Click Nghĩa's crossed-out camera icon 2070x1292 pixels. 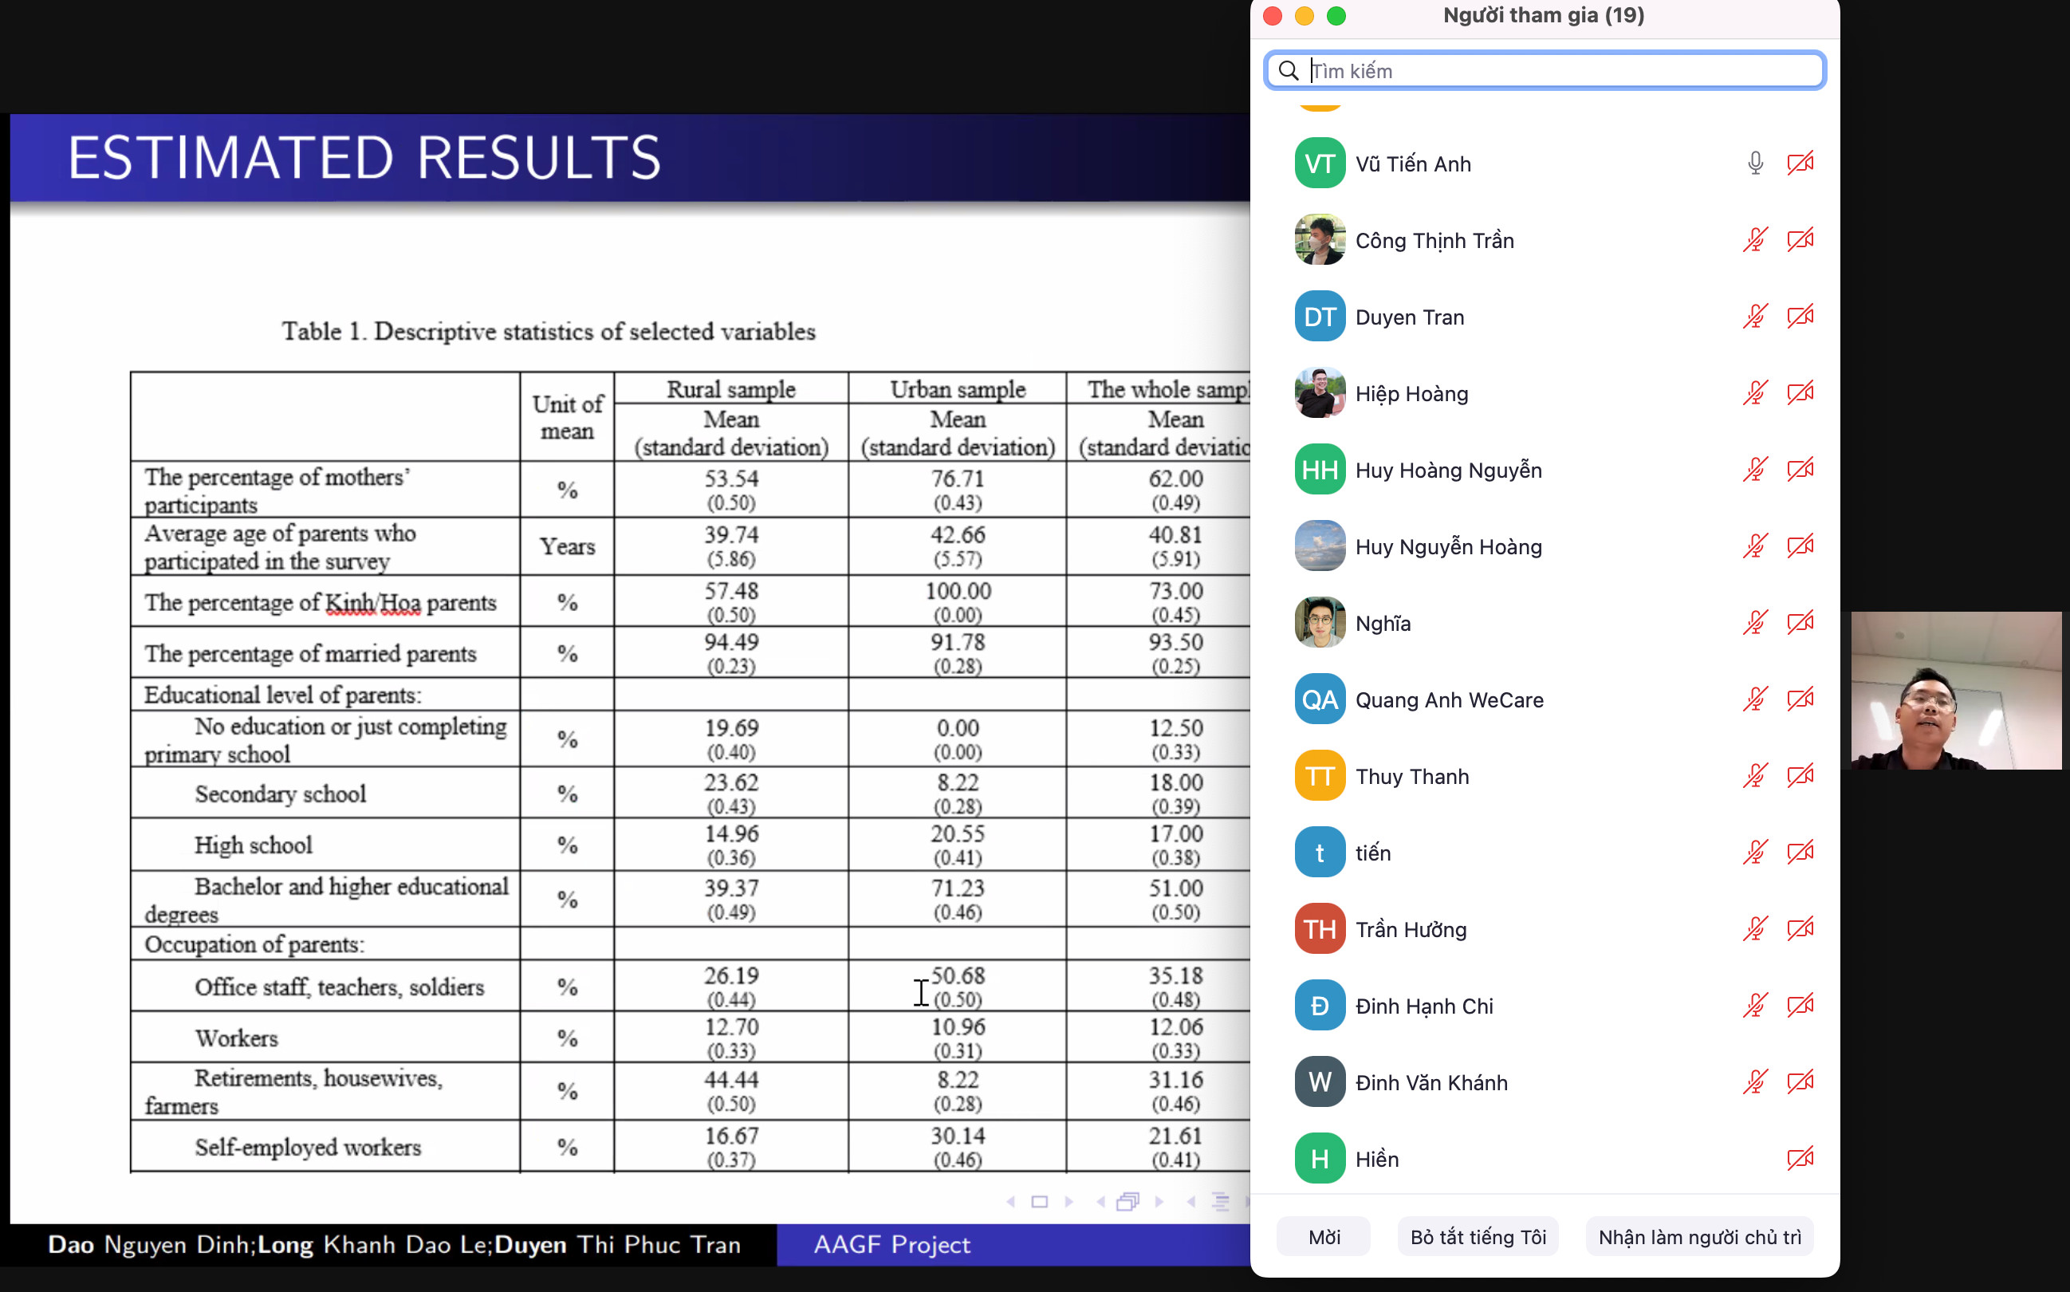click(1800, 623)
